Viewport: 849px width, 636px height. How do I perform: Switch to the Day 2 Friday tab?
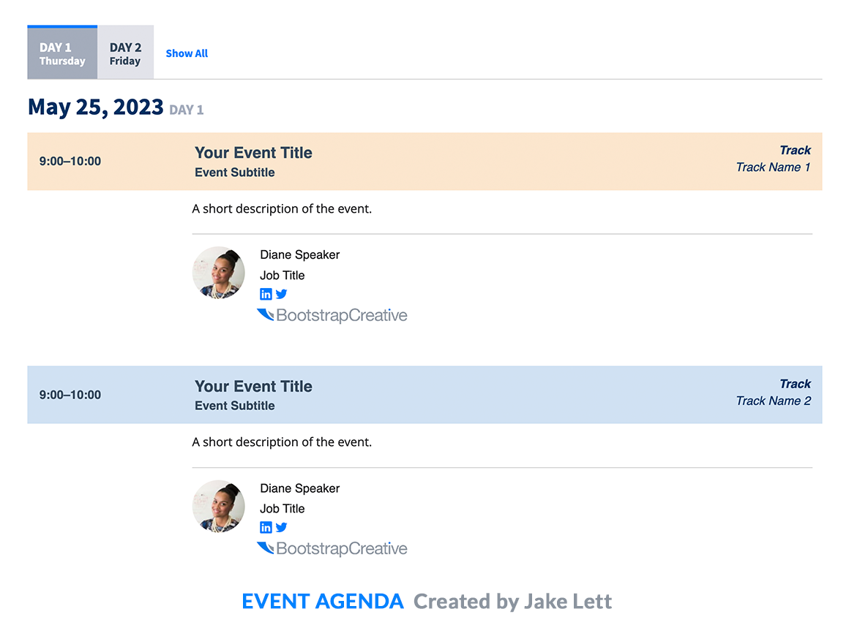[x=125, y=52]
